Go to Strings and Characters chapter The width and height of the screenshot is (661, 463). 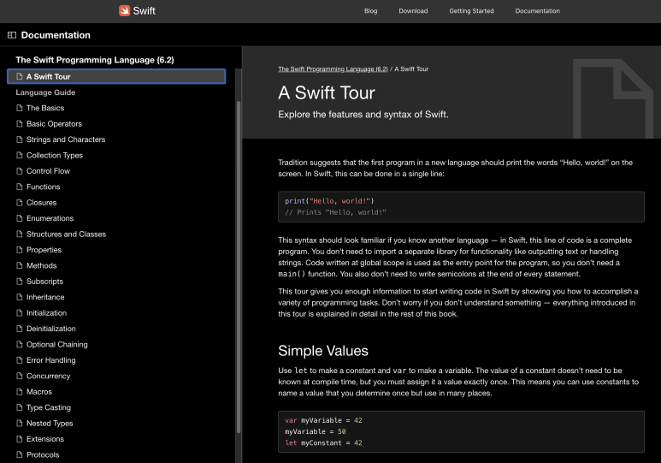66,139
